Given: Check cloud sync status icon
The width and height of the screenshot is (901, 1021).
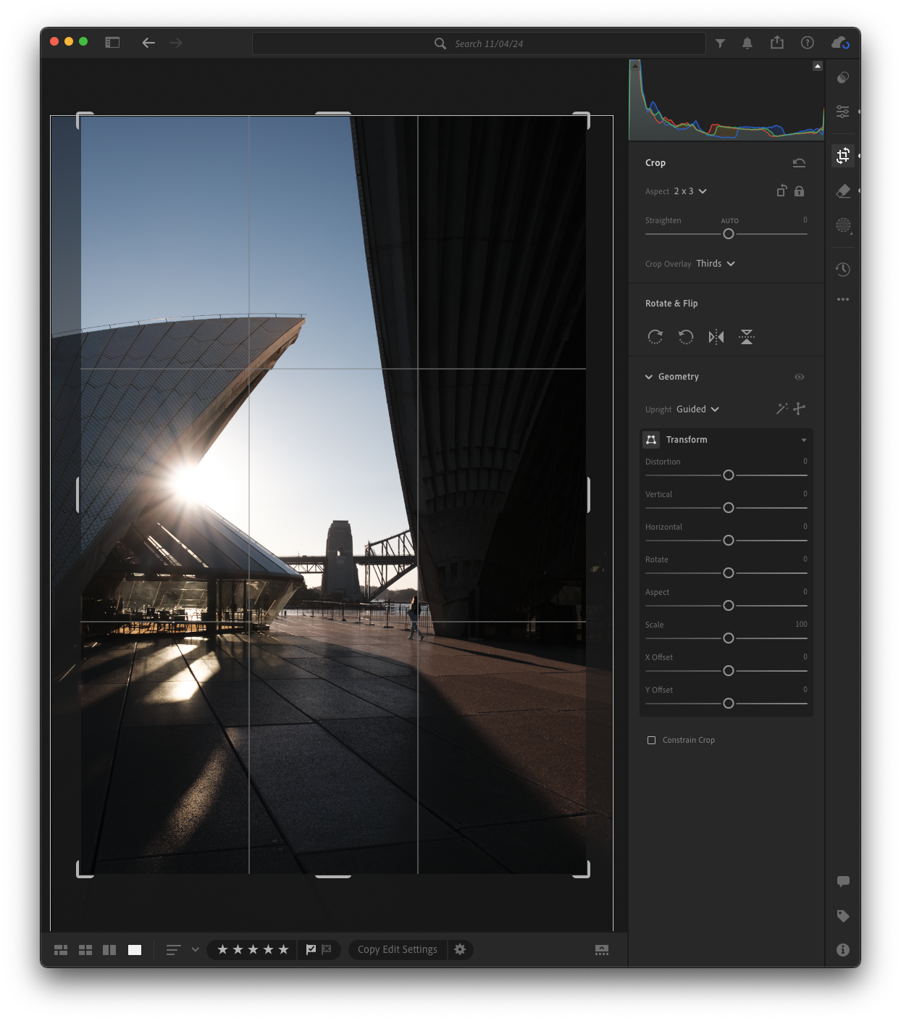Looking at the screenshot, I should [840, 43].
